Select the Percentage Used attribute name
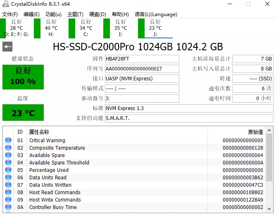The image size is (276, 216). (49, 170)
